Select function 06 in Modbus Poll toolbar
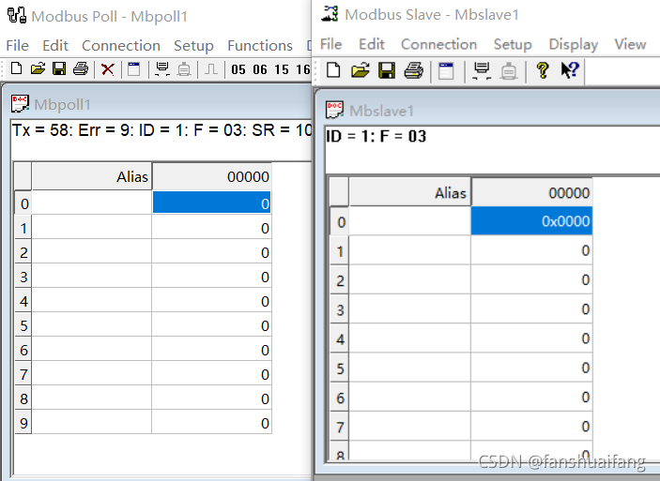660x481 pixels. click(x=260, y=69)
